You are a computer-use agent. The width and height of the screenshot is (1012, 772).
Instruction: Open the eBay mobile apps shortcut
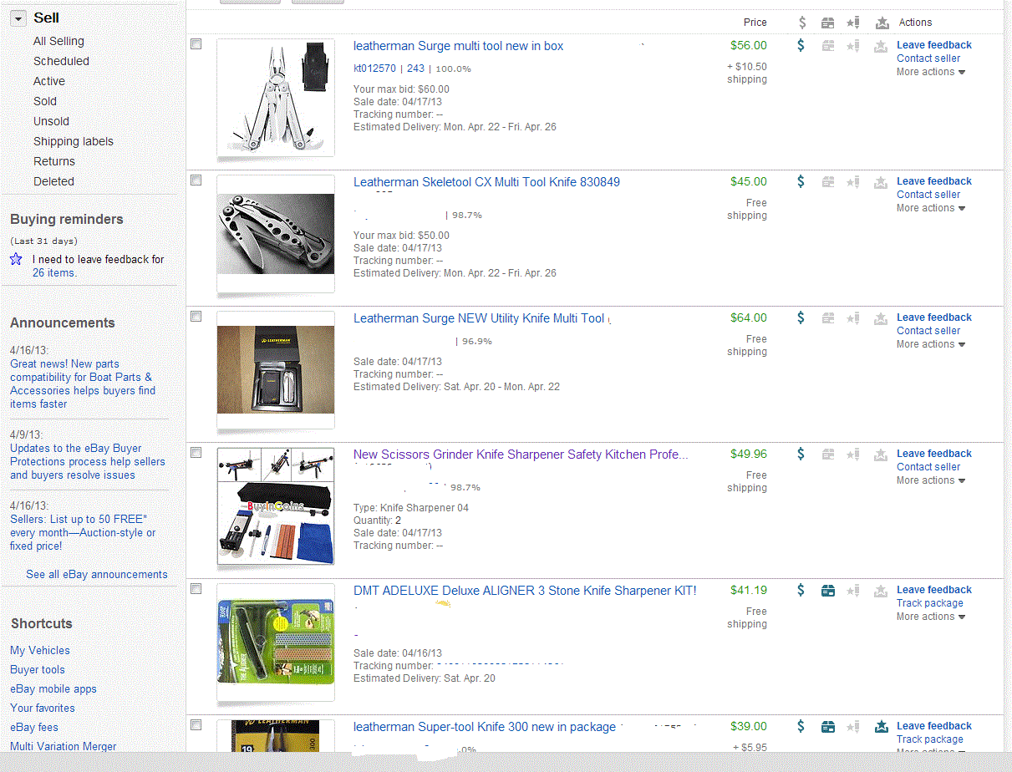coord(53,688)
